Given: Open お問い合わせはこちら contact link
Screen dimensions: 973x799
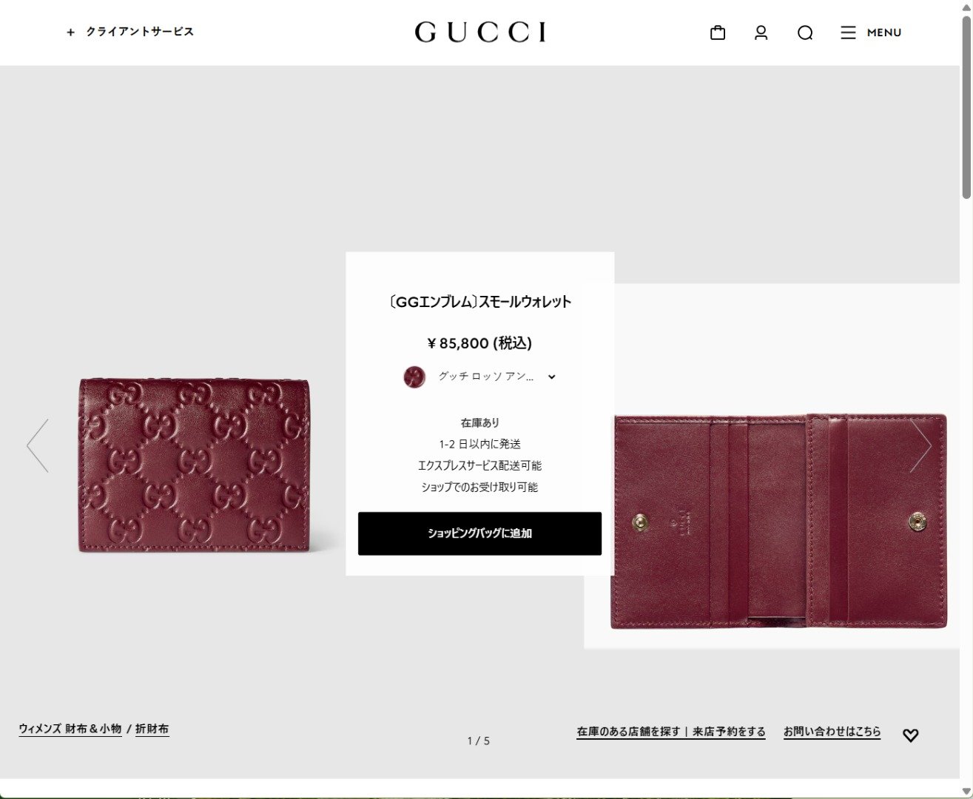Looking at the screenshot, I should [832, 732].
